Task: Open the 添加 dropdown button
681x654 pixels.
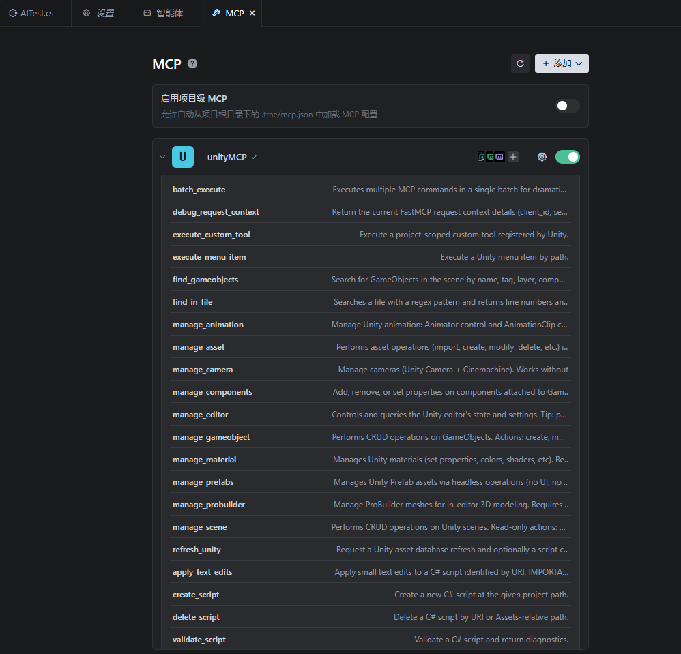Action: (x=562, y=64)
